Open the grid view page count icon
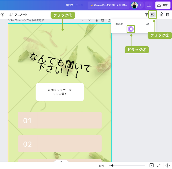172x169 pixels. point(152,166)
